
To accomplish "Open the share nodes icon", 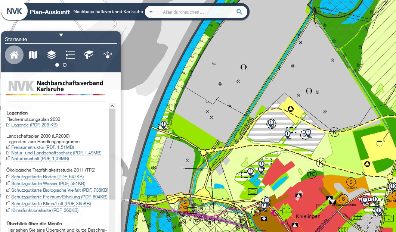I will tap(108, 55).
